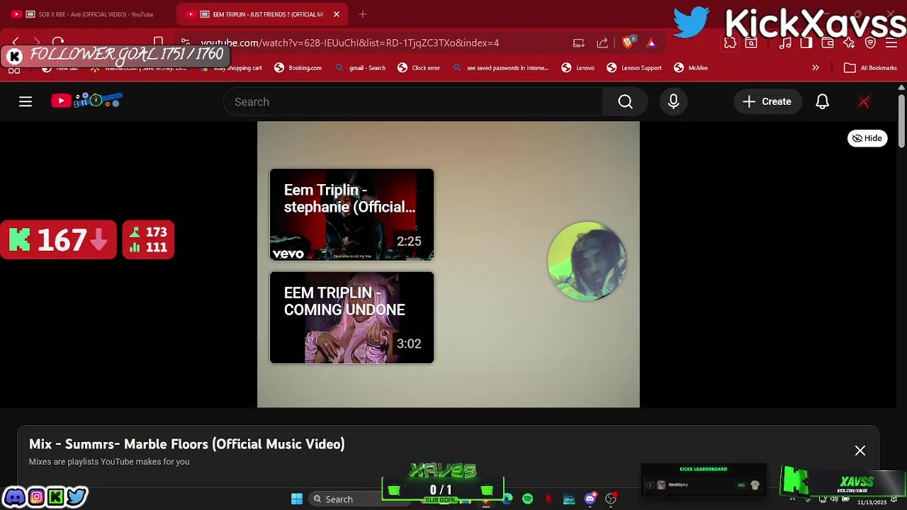This screenshot has height=510, width=907.
Task: Hide the end screen cards with Hide
Action: click(867, 138)
